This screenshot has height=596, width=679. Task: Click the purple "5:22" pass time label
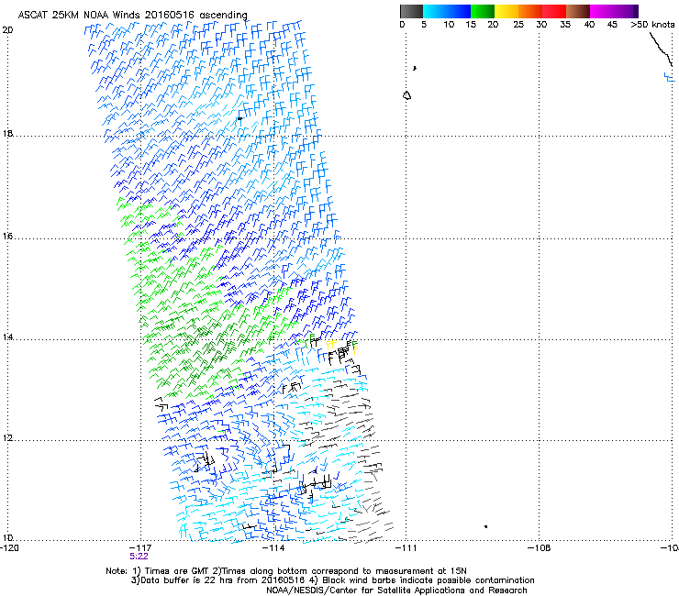click(139, 557)
